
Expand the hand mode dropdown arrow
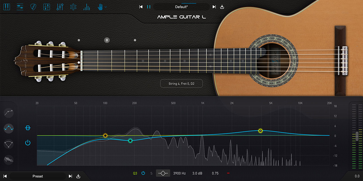(106, 7)
